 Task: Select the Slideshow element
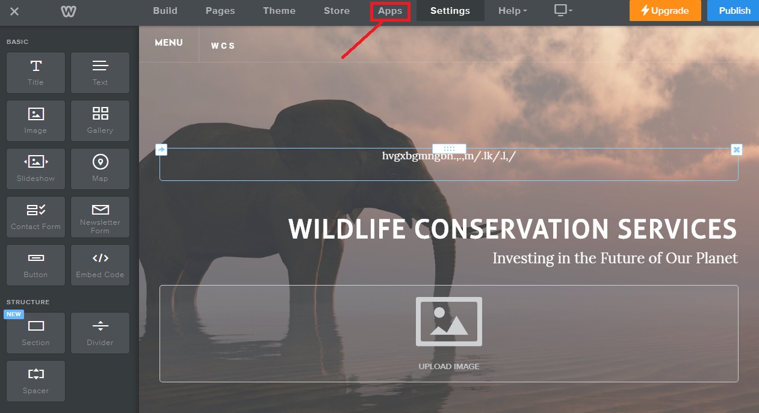point(36,168)
